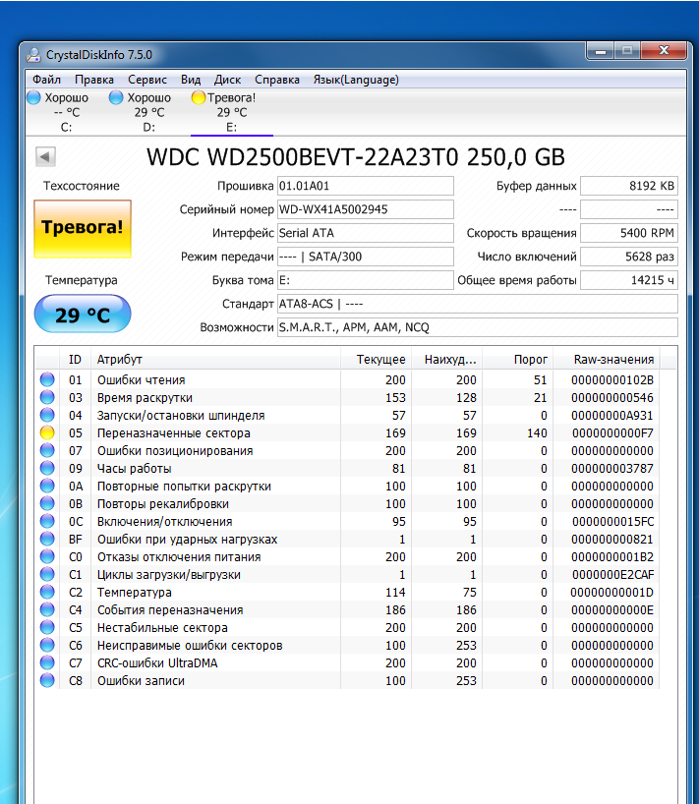Click status orb for Повторные попытки раскрутки

tap(47, 486)
